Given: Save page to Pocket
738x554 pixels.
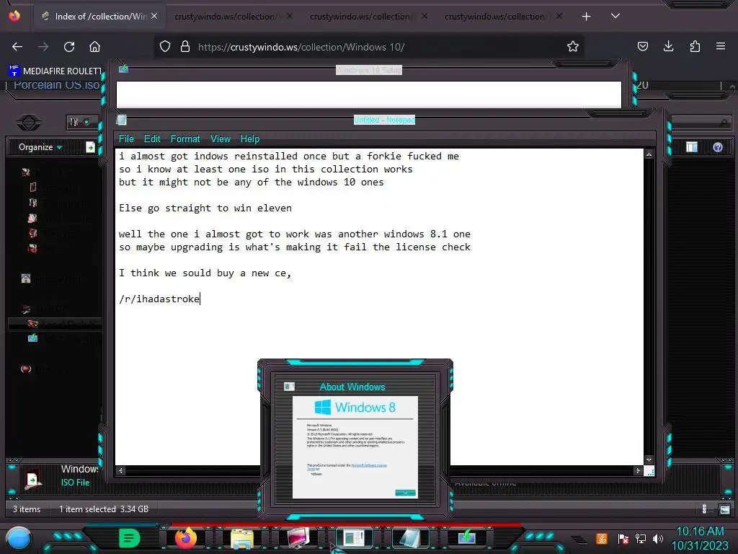Looking at the screenshot, I should [642, 46].
